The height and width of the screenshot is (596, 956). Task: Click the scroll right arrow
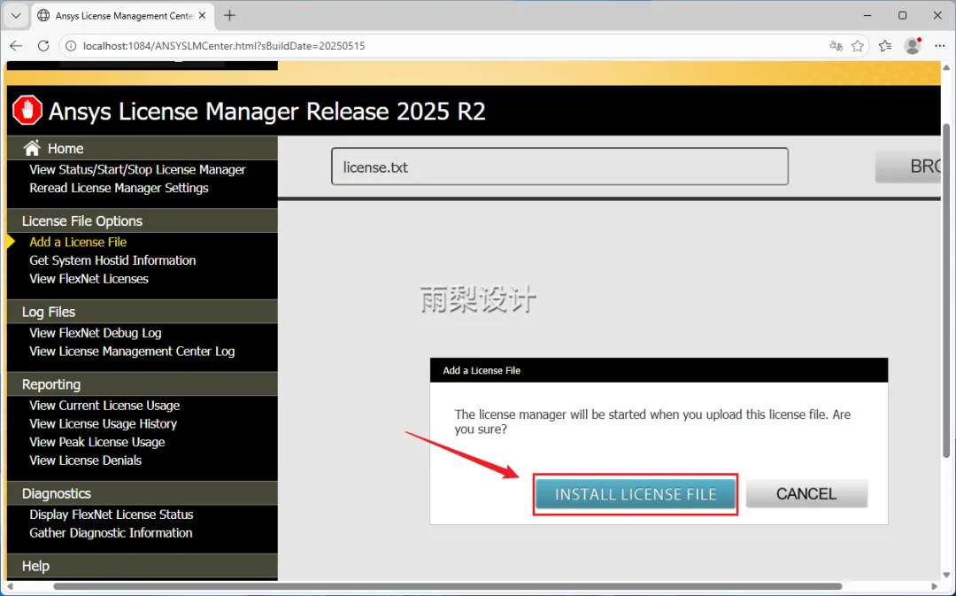(936, 587)
